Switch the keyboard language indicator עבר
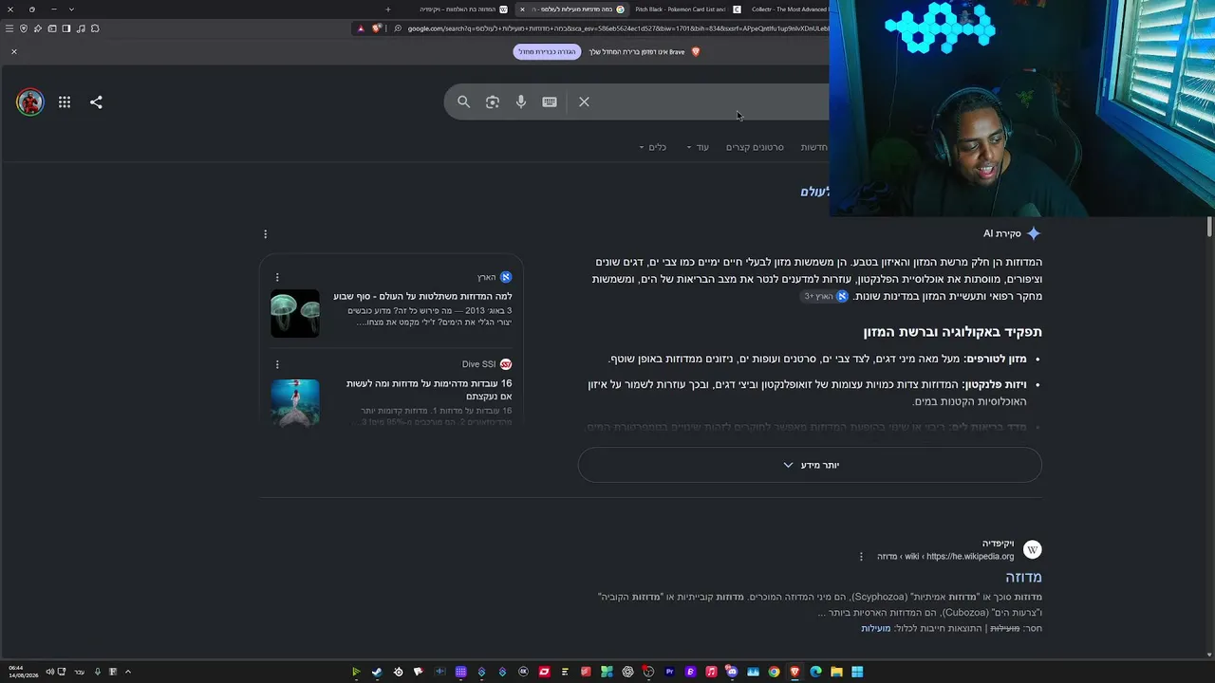Viewport: 1215px width, 683px height. [x=80, y=672]
